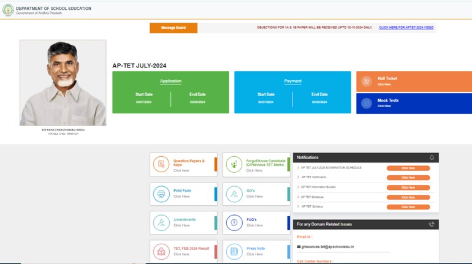The height and width of the screenshot is (264, 472).
Task: Click Here button for AP TET Schedule
Action: click(408, 197)
